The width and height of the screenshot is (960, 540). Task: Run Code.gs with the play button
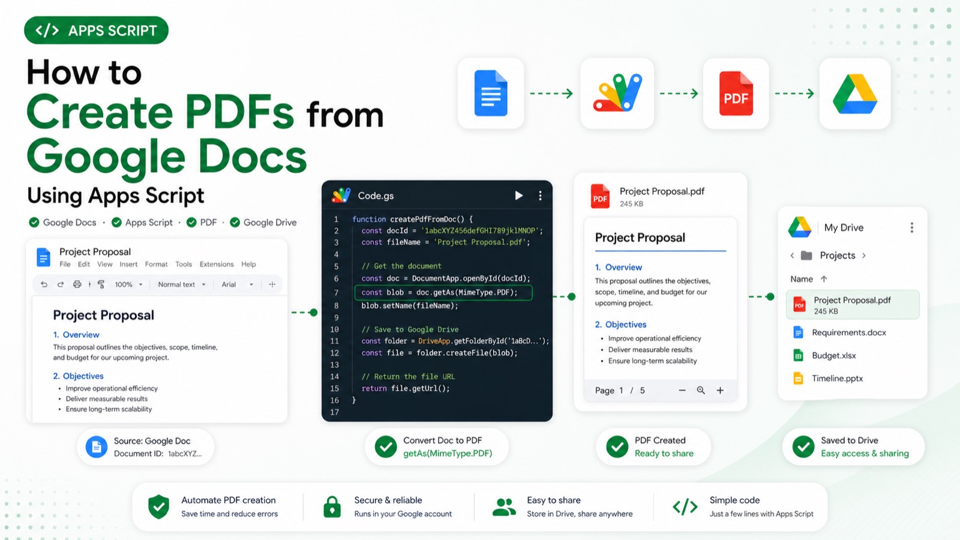(519, 196)
